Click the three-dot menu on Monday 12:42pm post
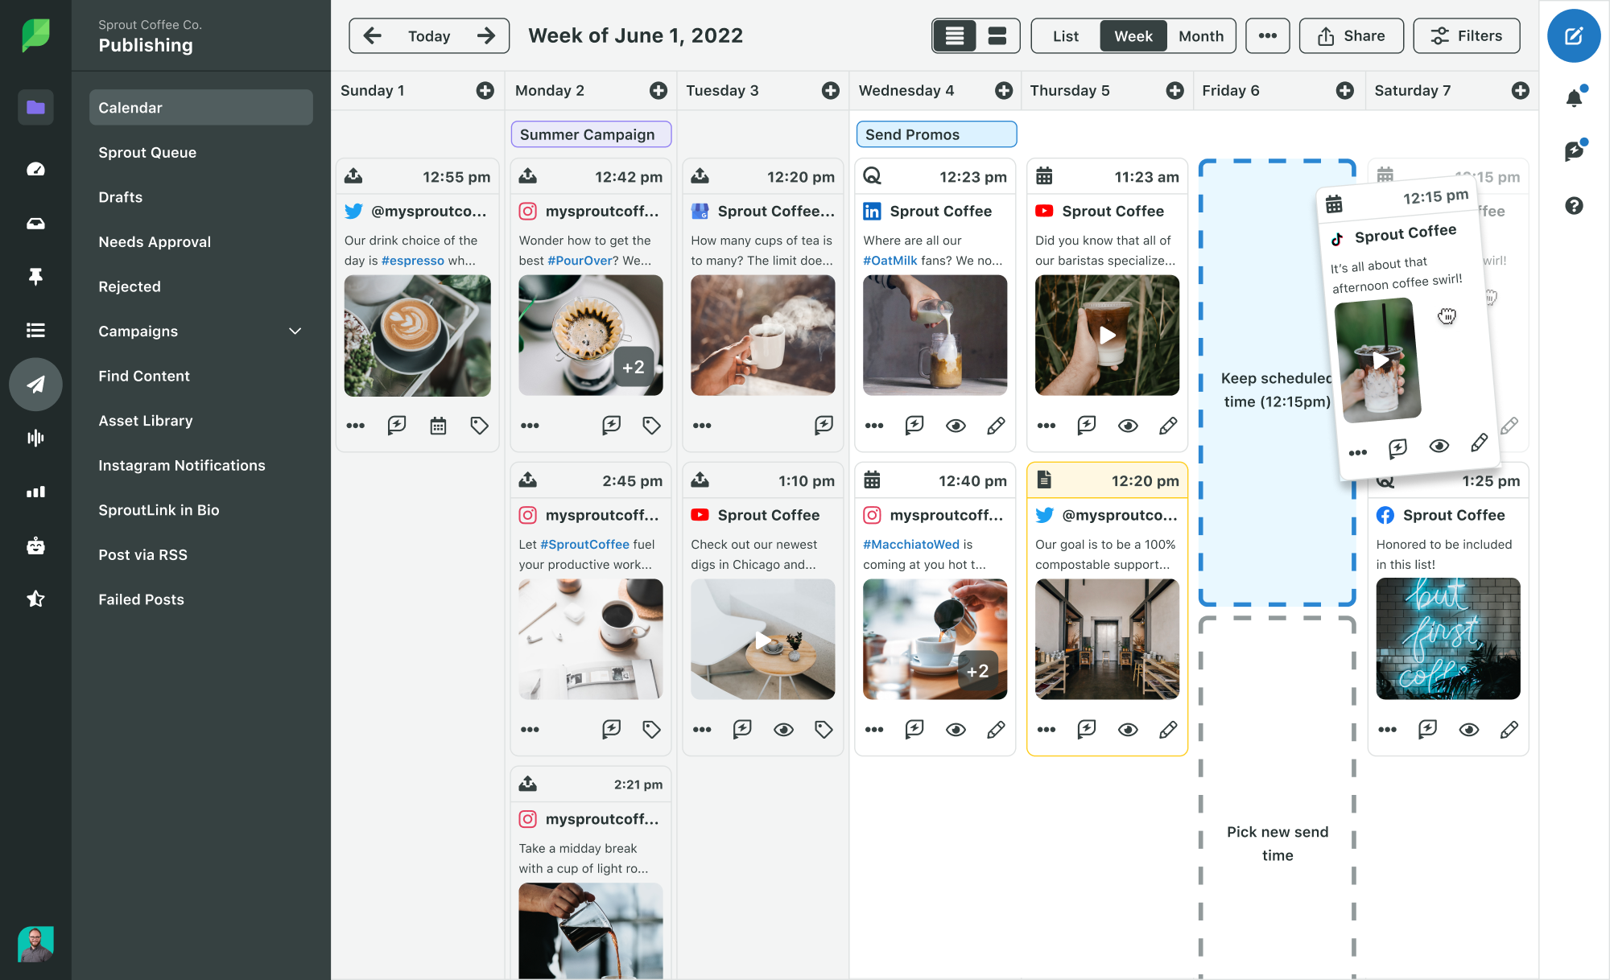1610x980 pixels. pos(529,426)
